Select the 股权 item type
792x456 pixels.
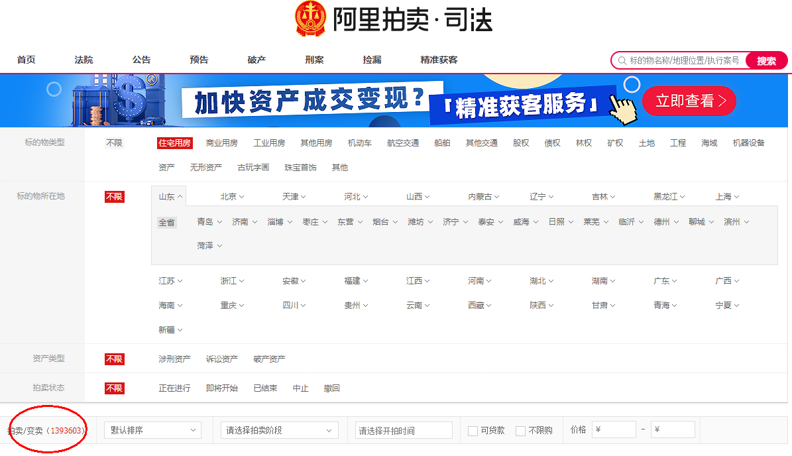coord(521,143)
